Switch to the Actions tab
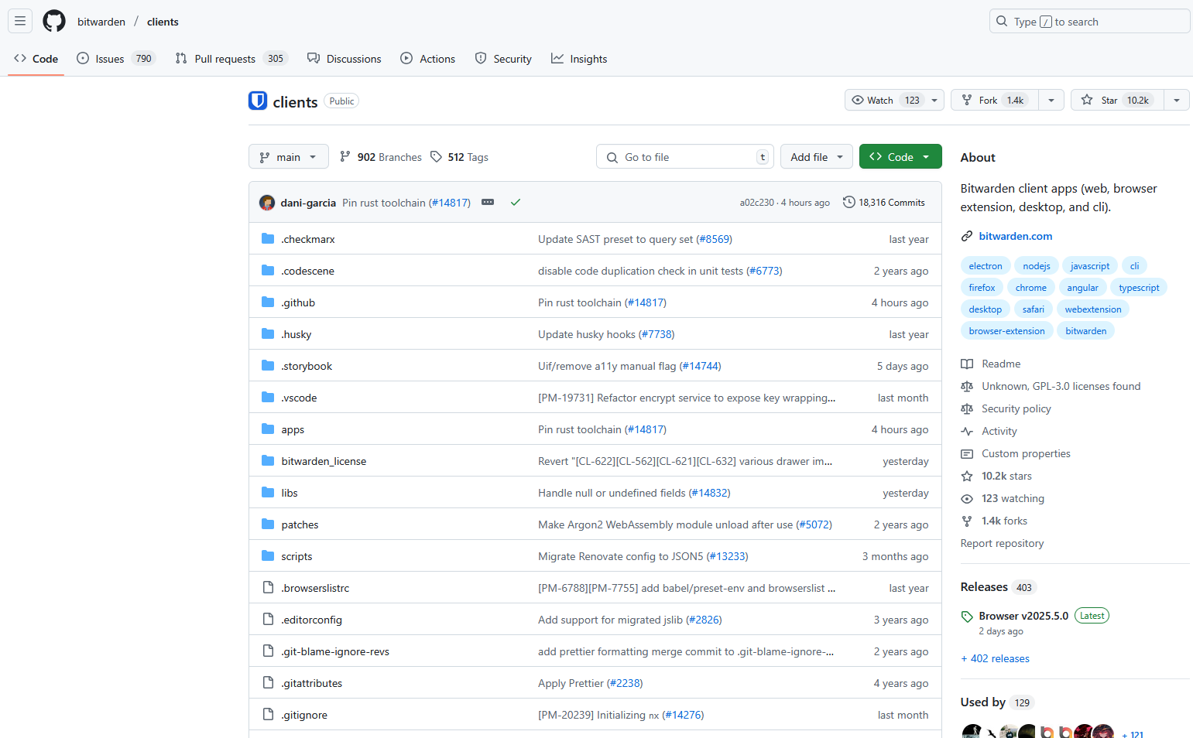 click(x=427, y=58)
